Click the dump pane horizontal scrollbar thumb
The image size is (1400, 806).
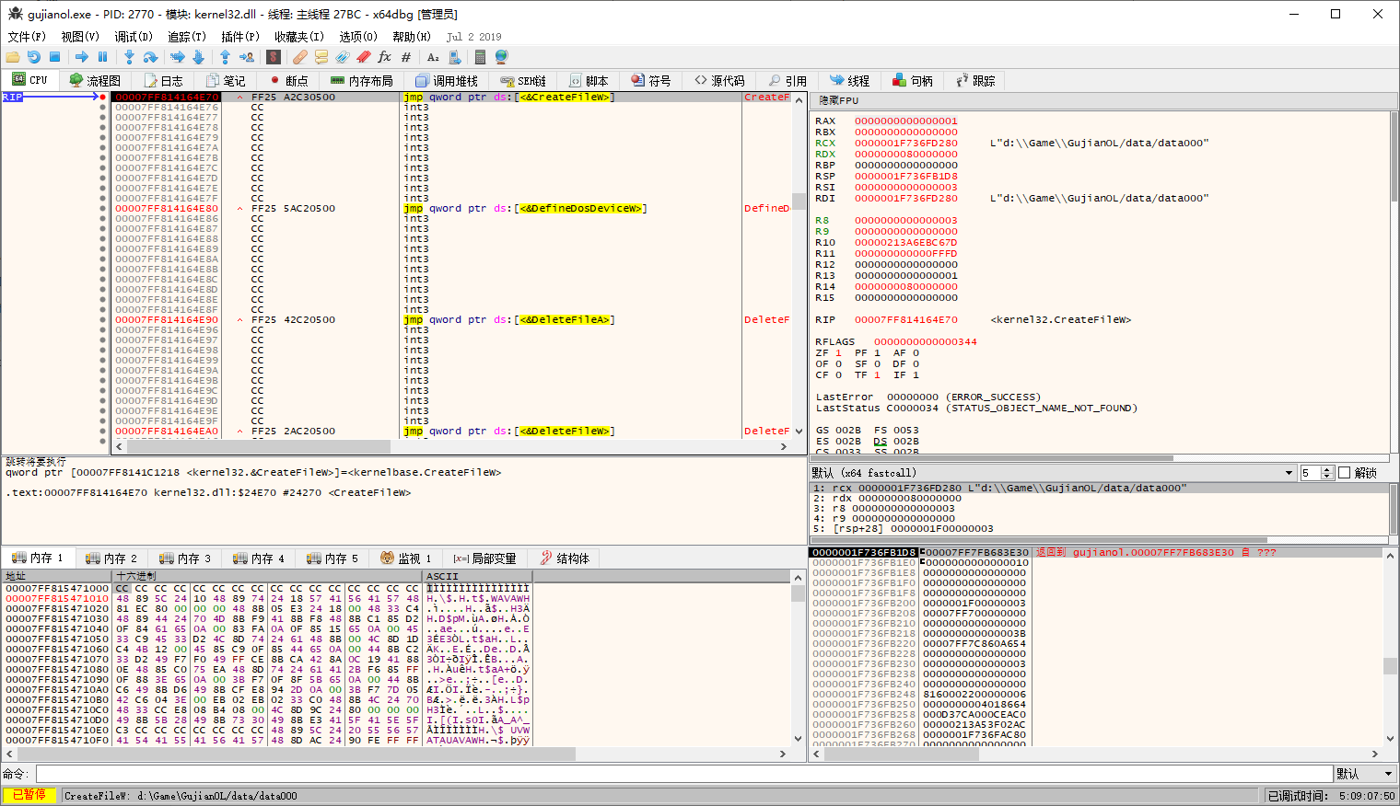(x=296, y=754)
